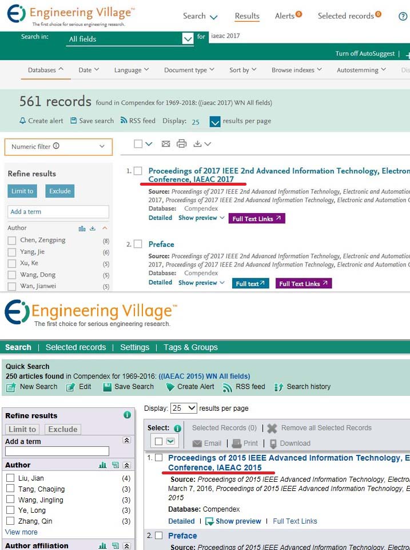Click the green info icon beside lower Refine results
This screenshot has height=550, width=410.
[x=127, y=415]
